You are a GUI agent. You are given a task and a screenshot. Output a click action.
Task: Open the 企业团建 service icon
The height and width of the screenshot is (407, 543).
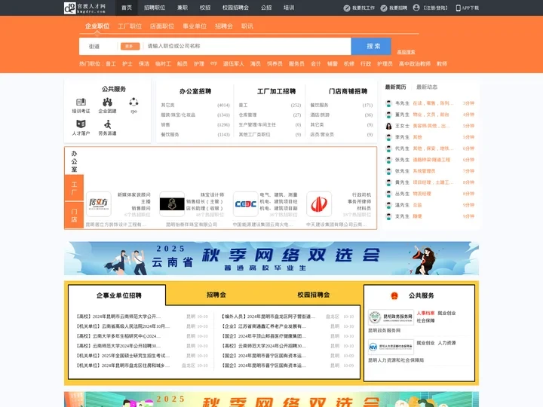coord(107,102)
